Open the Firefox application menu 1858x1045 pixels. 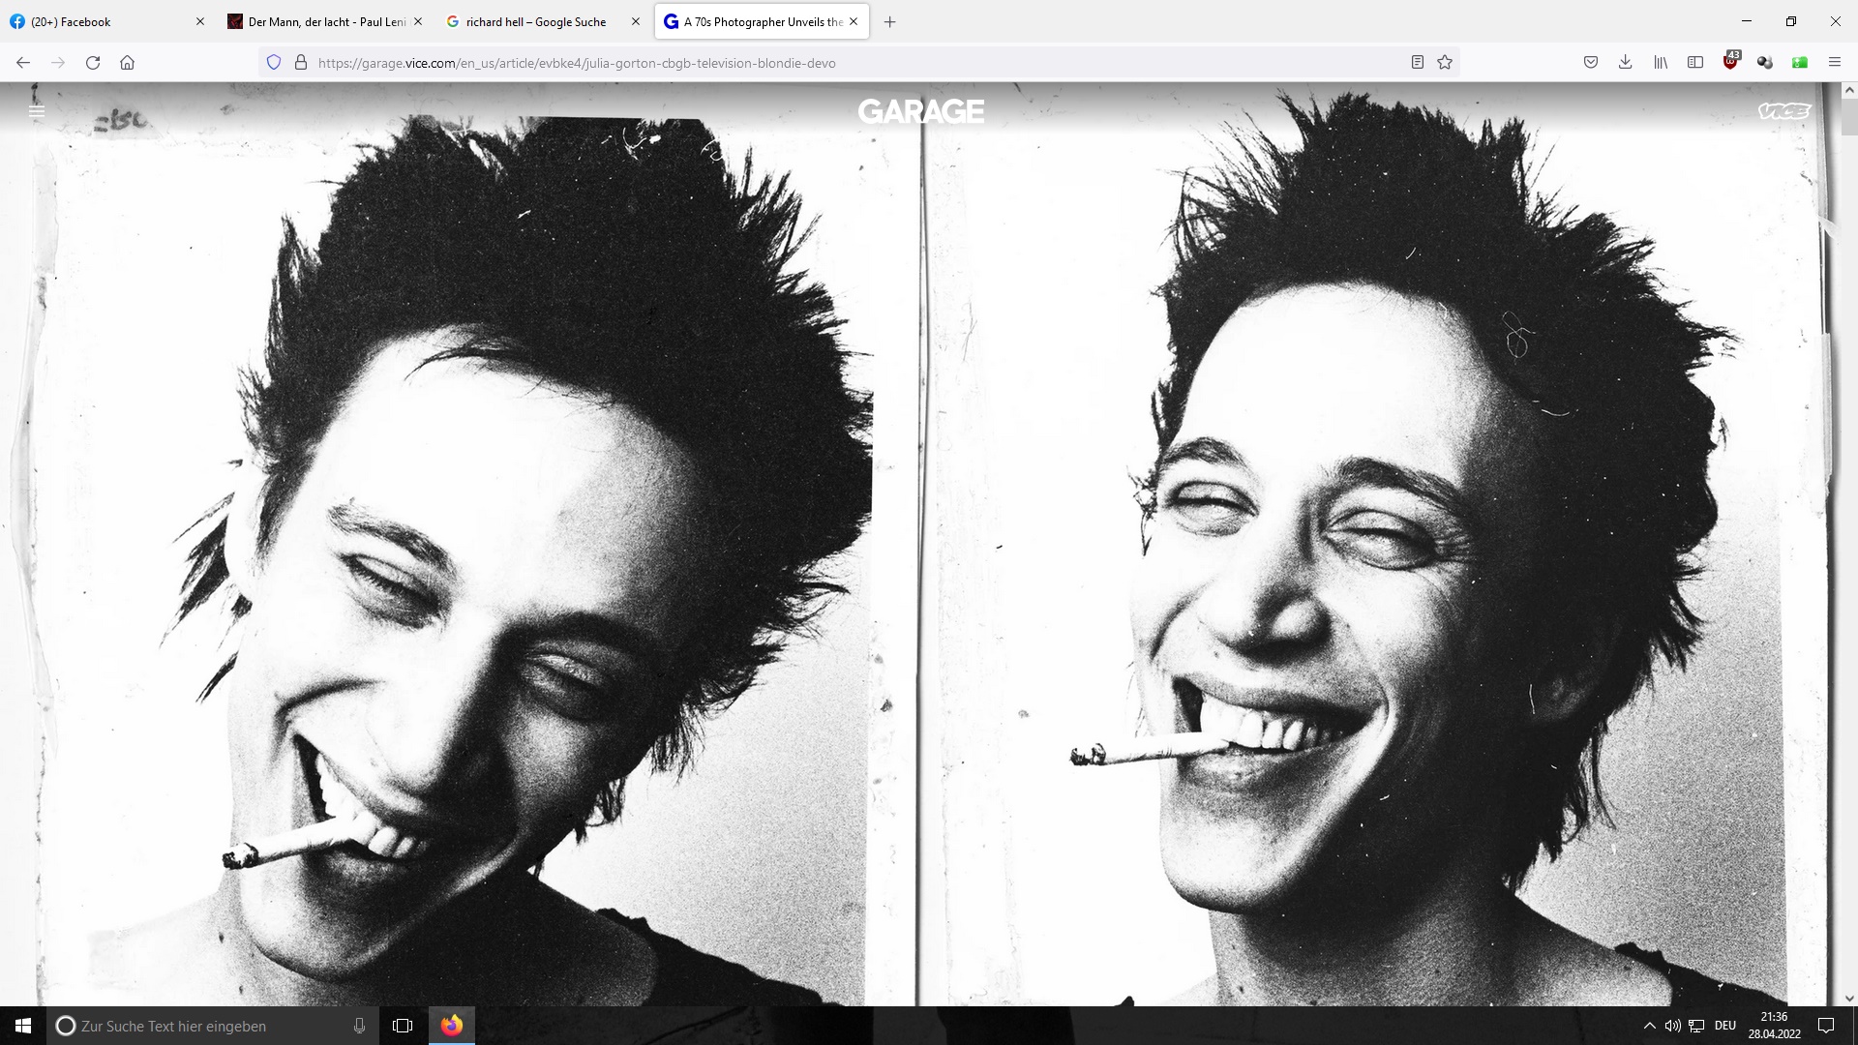[x=1835, y=62]
